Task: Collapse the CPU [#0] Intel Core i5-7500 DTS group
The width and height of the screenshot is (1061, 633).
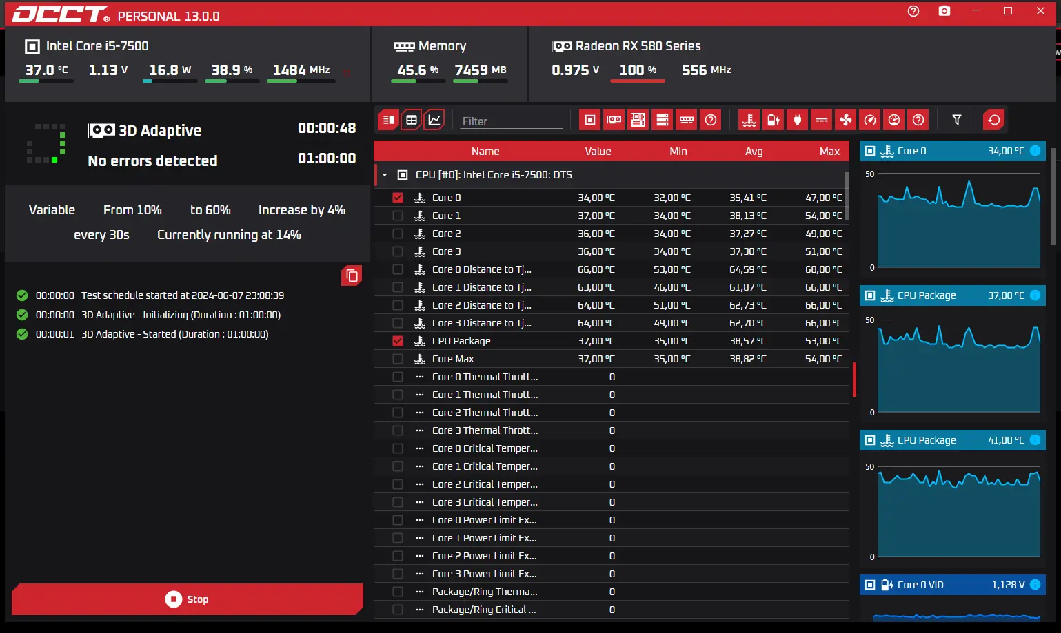Action: point(385,175)
